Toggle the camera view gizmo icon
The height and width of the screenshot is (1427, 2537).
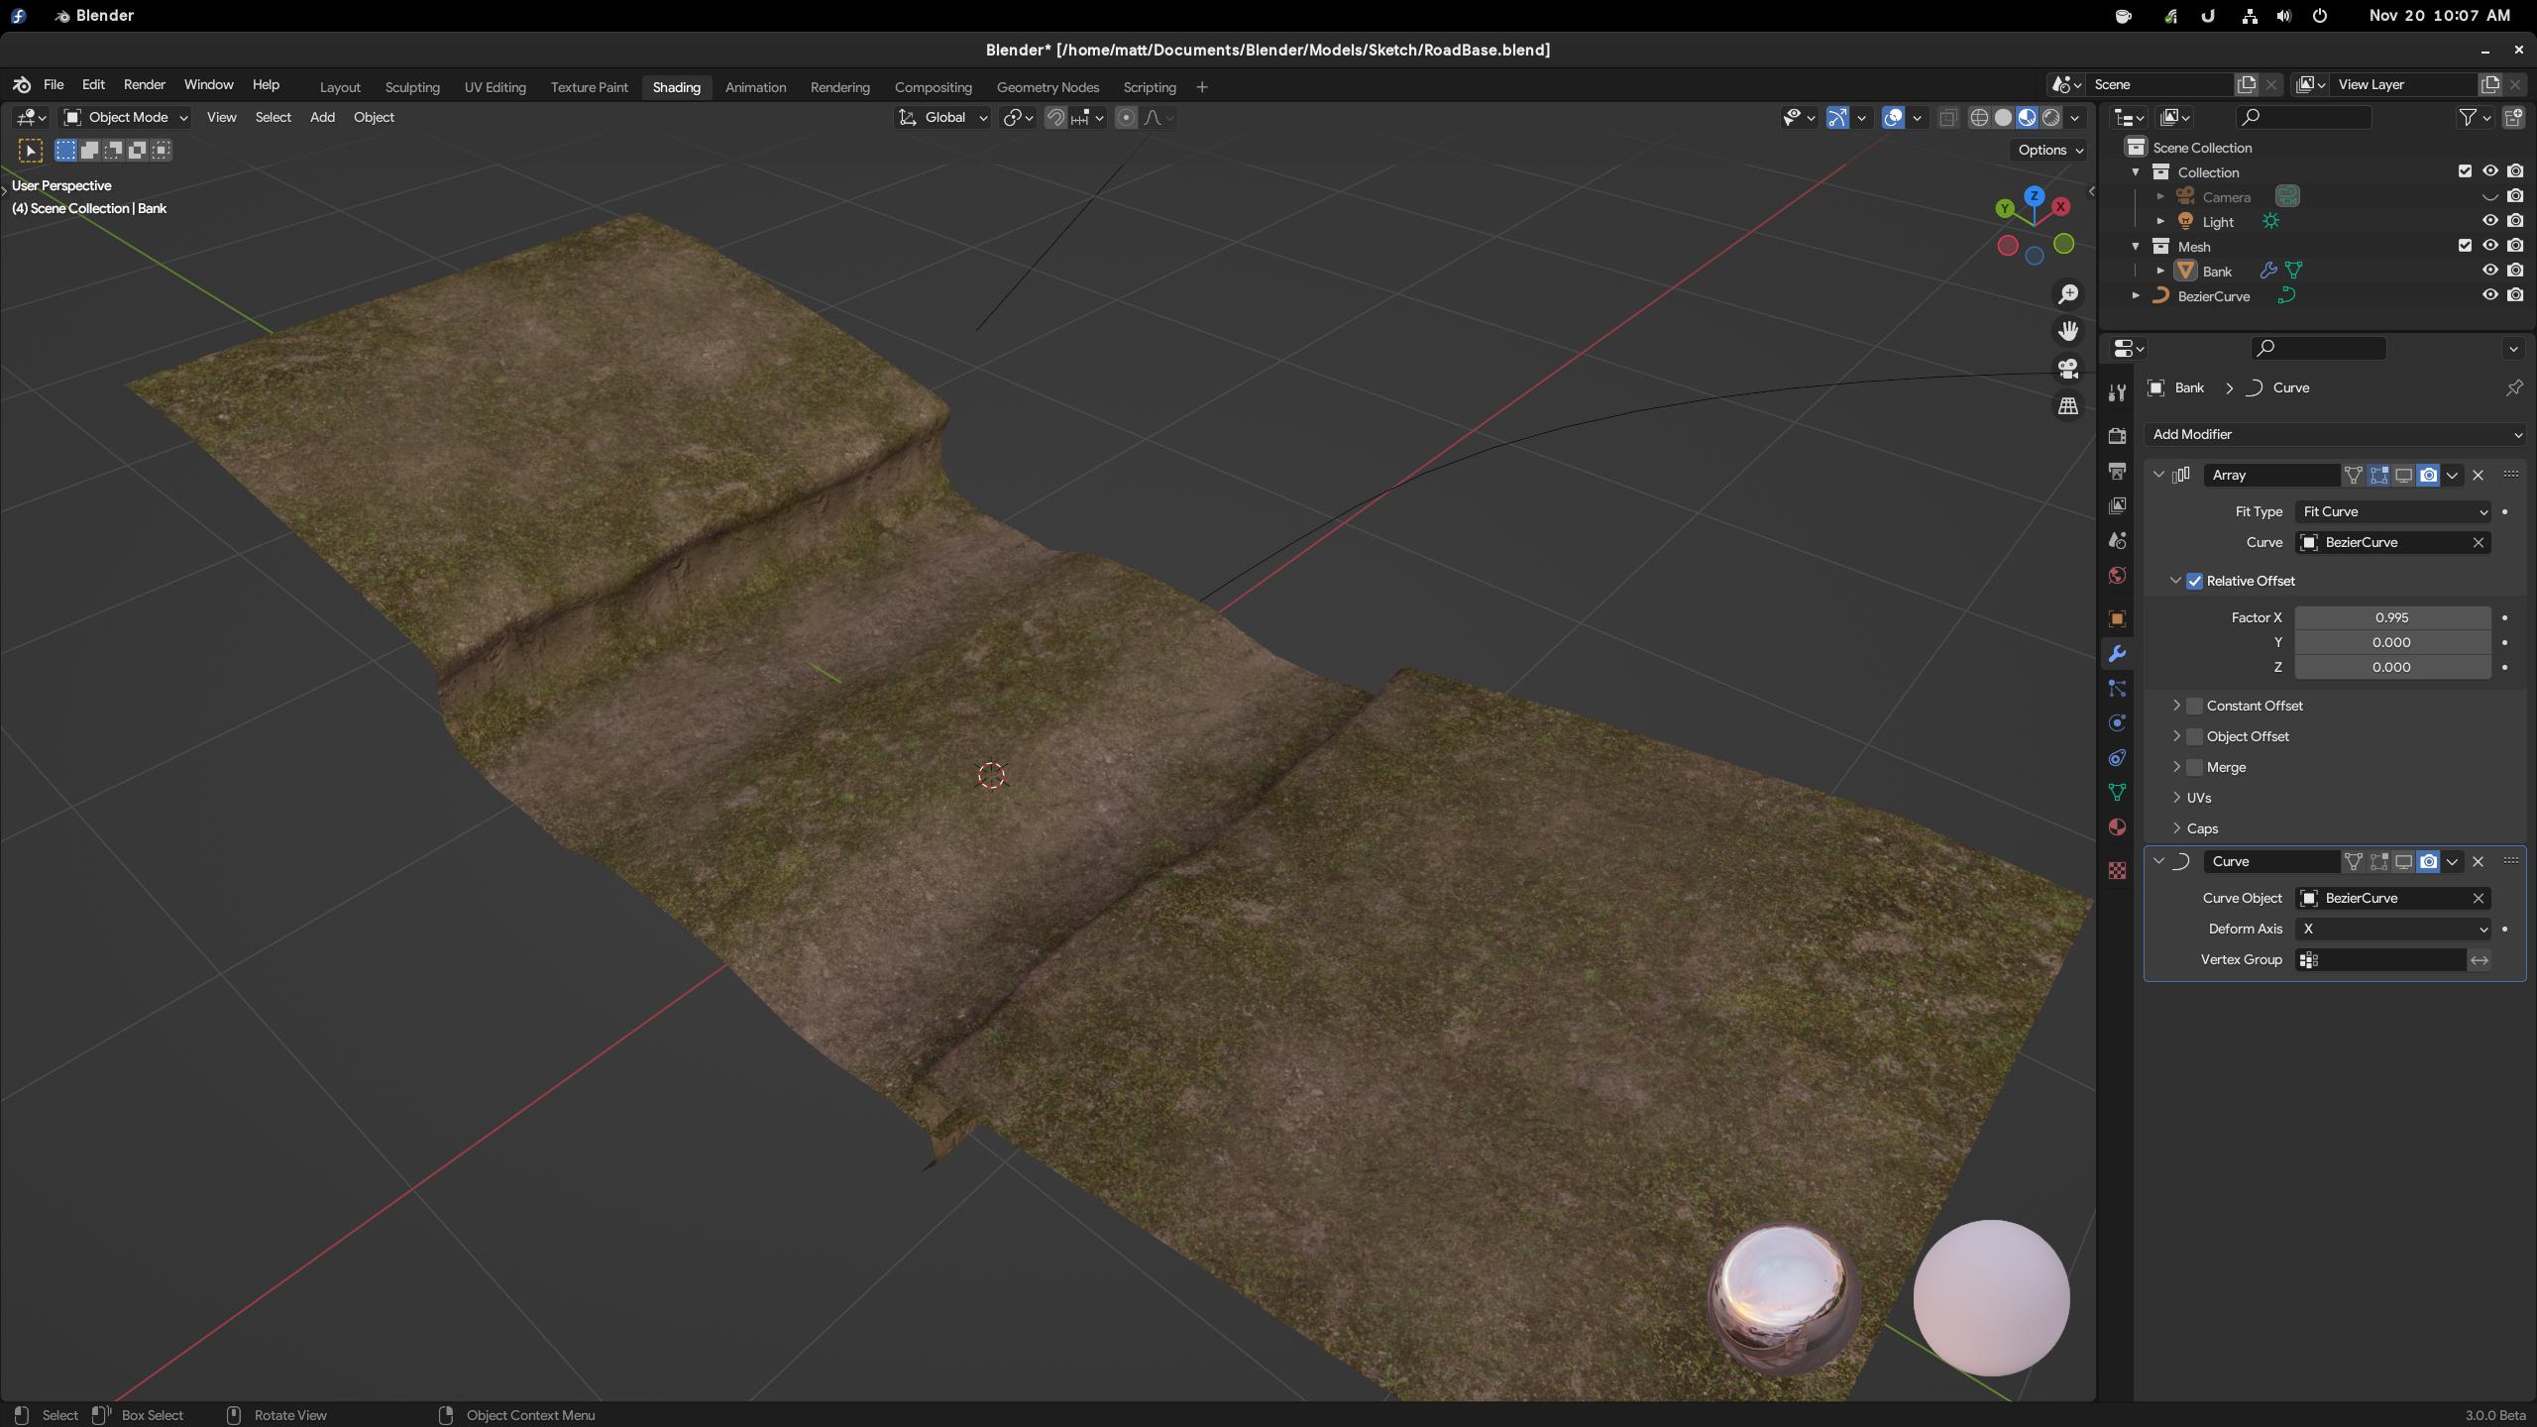(2068, 369)
